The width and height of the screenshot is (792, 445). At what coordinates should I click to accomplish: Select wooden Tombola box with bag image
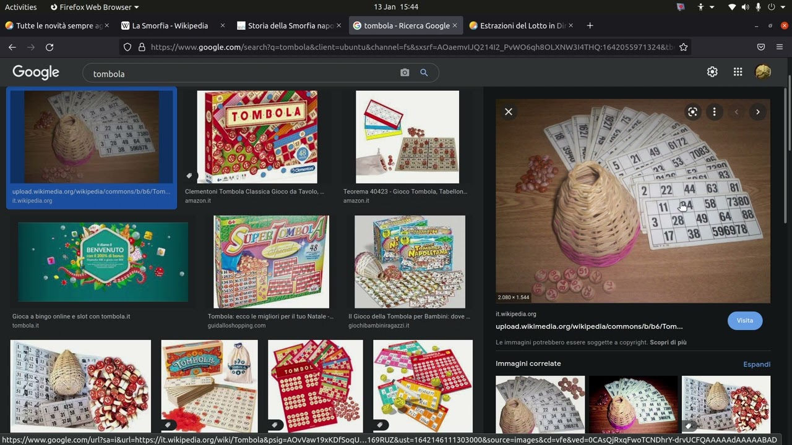(209, 386)
